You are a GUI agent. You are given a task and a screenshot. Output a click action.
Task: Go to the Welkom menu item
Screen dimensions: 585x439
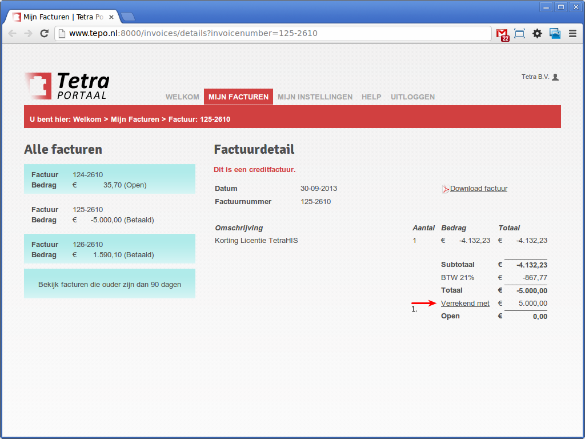(182, 97)
